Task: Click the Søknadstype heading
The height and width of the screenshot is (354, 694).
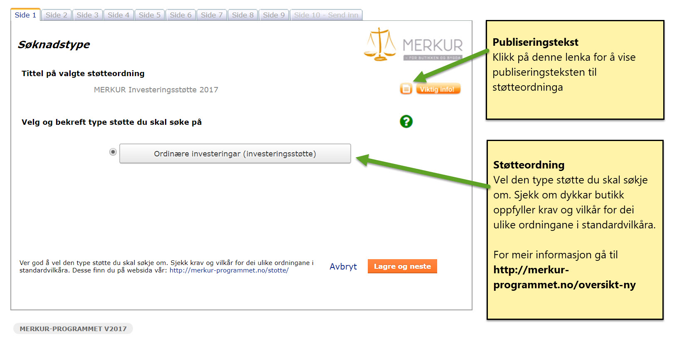Action: pos(54,45)
